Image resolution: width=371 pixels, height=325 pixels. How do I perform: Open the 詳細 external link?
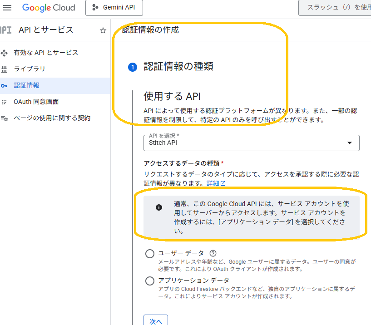(216, 183)
